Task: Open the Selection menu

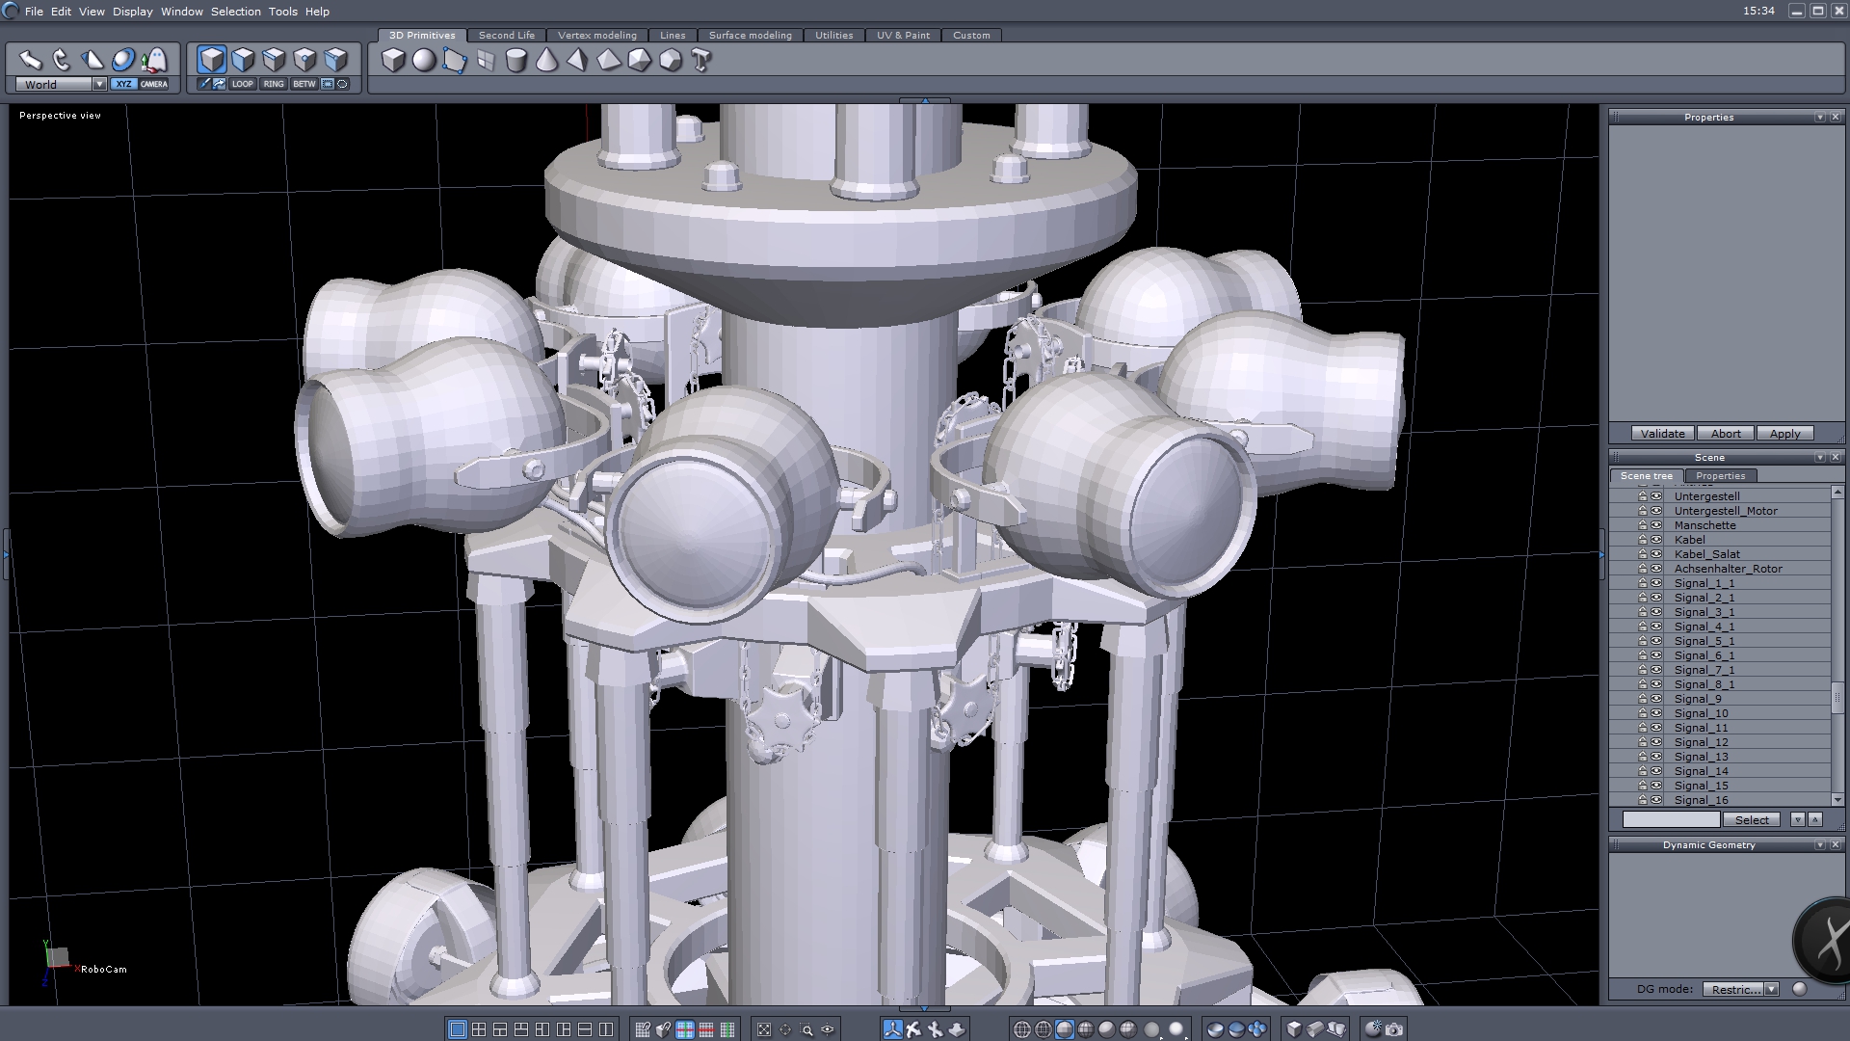Action: click(x=235, y=12)
